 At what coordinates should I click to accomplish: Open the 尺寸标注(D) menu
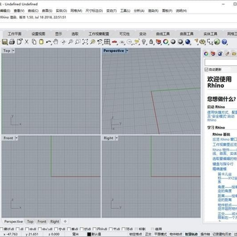pos(94,11)
